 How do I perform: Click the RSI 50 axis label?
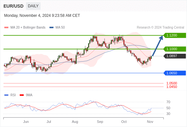(168, 108)
